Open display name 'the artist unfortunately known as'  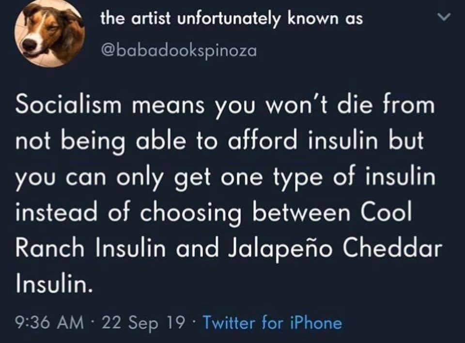(x=232, y=19)
